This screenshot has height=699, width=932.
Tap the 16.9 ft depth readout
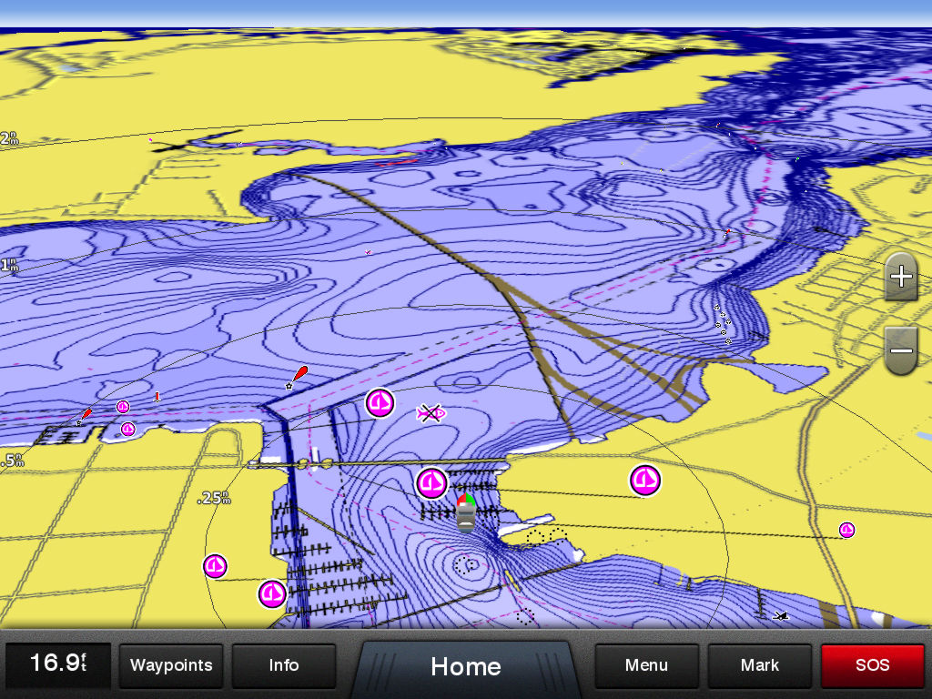click(58, 664)
